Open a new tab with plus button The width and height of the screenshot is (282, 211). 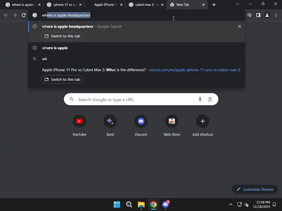214,5
